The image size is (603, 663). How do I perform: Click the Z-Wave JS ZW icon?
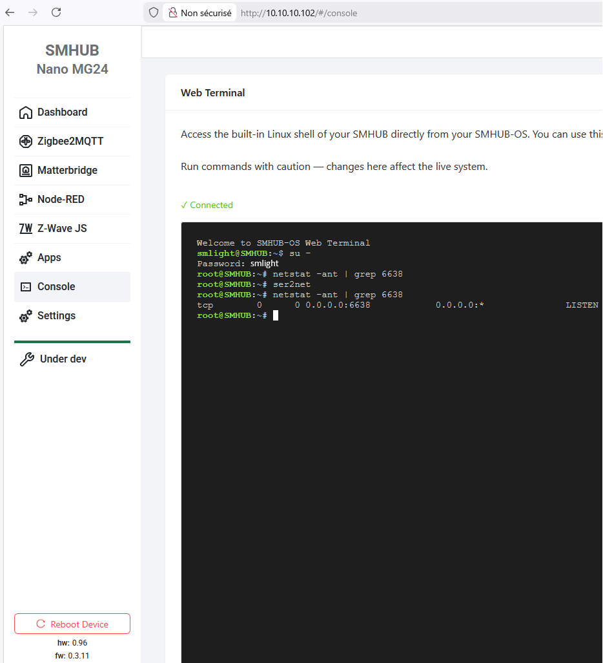click(25, 228)
